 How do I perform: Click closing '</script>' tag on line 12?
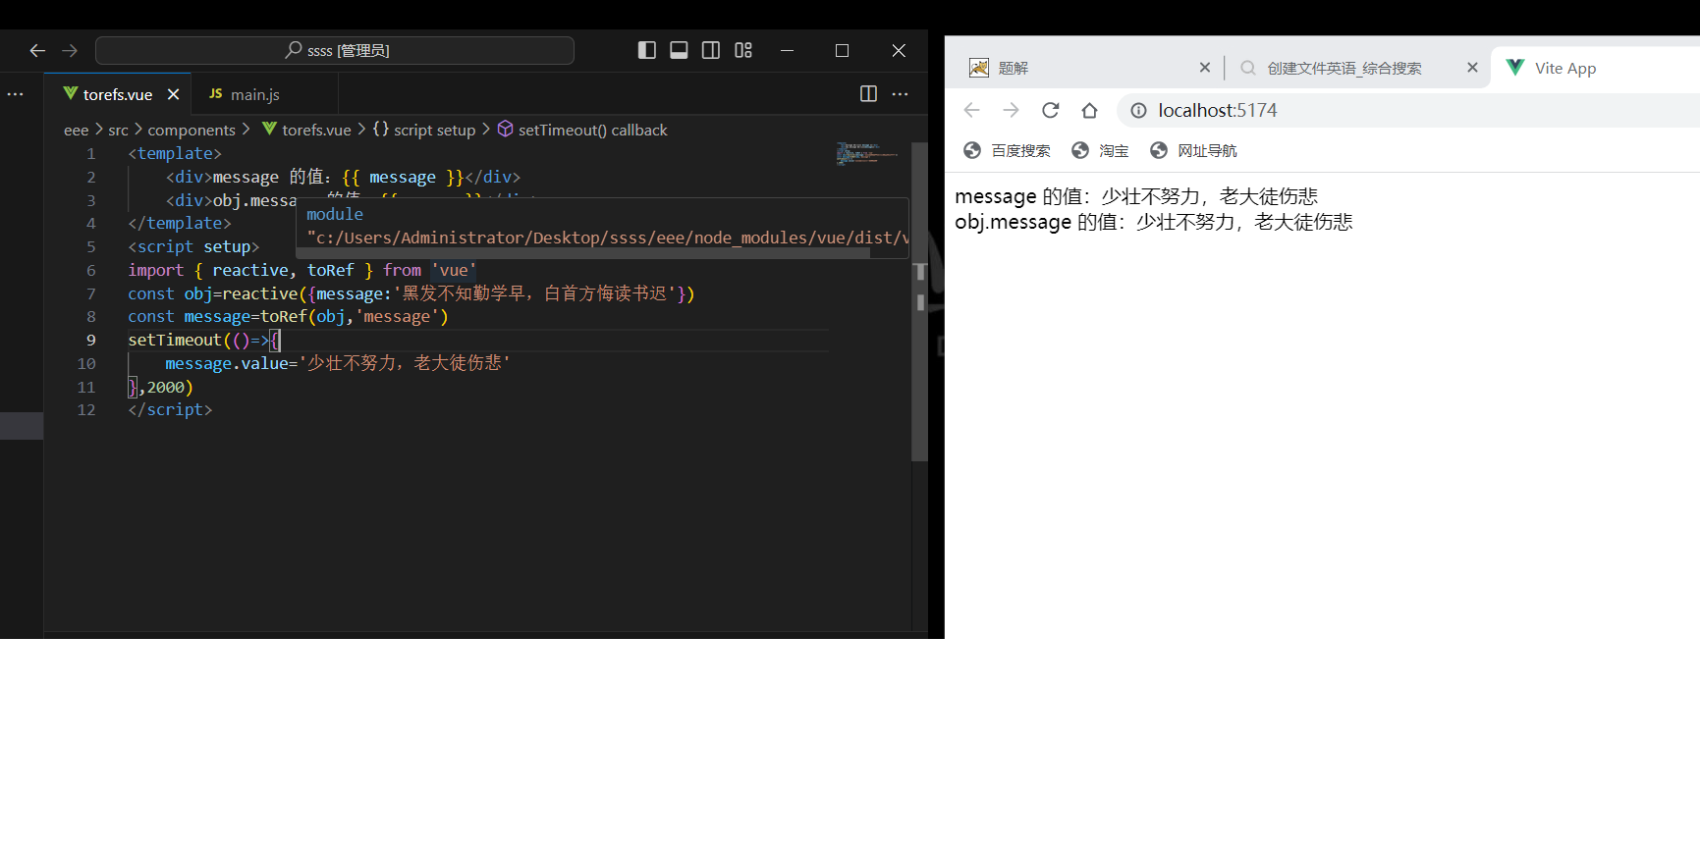170,409
